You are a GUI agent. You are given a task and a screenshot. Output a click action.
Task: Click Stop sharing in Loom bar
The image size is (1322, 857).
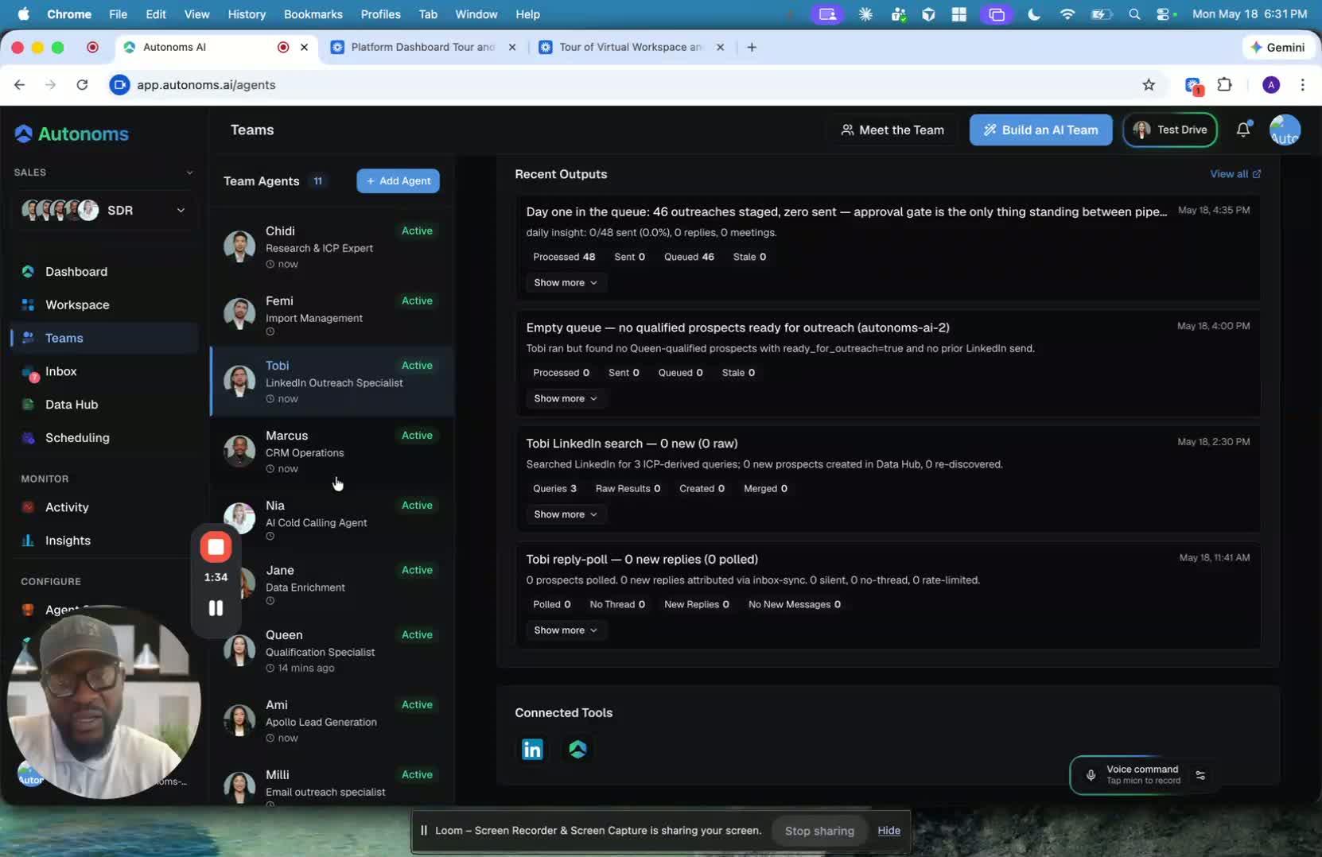click(819, 831)
